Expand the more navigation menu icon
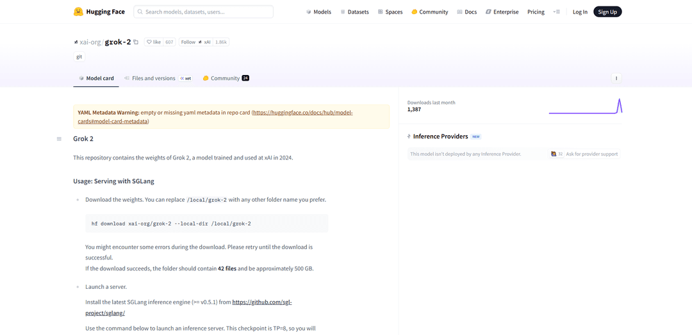This screenshot has width=692, height=335. tap(557, 12)
